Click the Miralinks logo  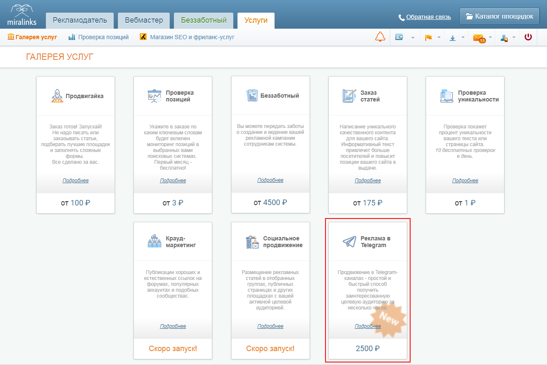(x=22, y=15)
